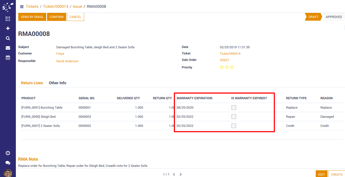
Task: Switch to the Other Info tab
Action: tap(57, 83)
